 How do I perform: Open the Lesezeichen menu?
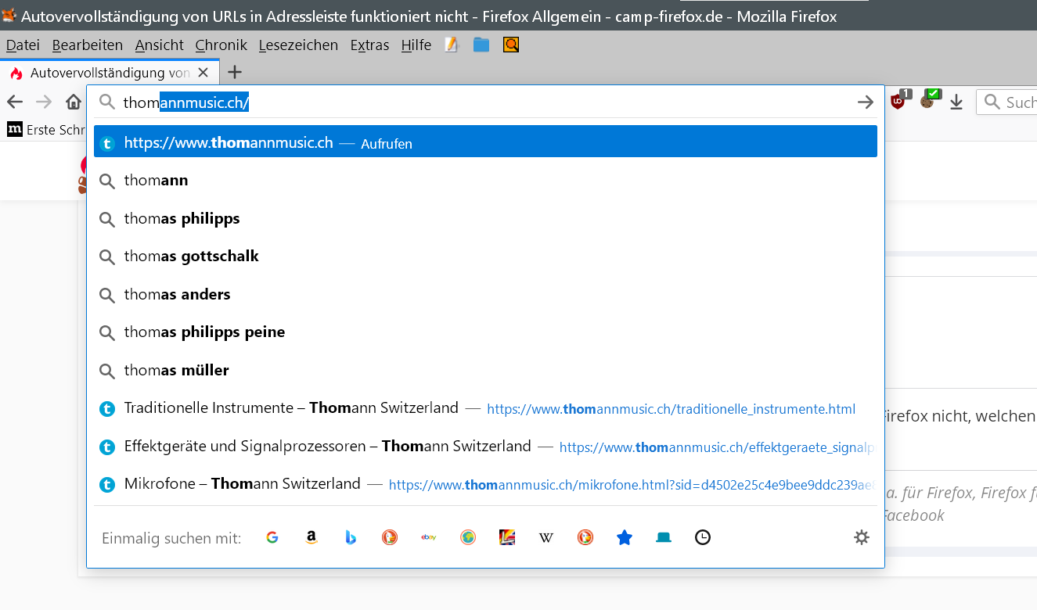tap(298, 45)
